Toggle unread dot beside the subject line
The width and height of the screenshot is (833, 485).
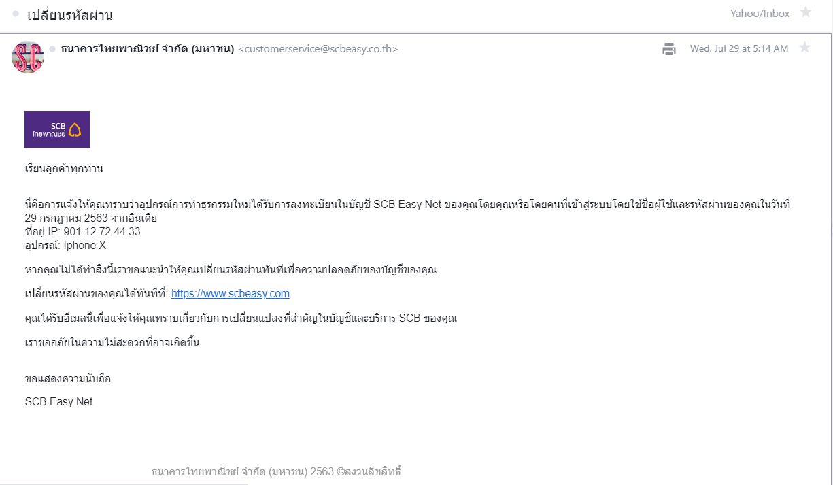tap(16, 14)
